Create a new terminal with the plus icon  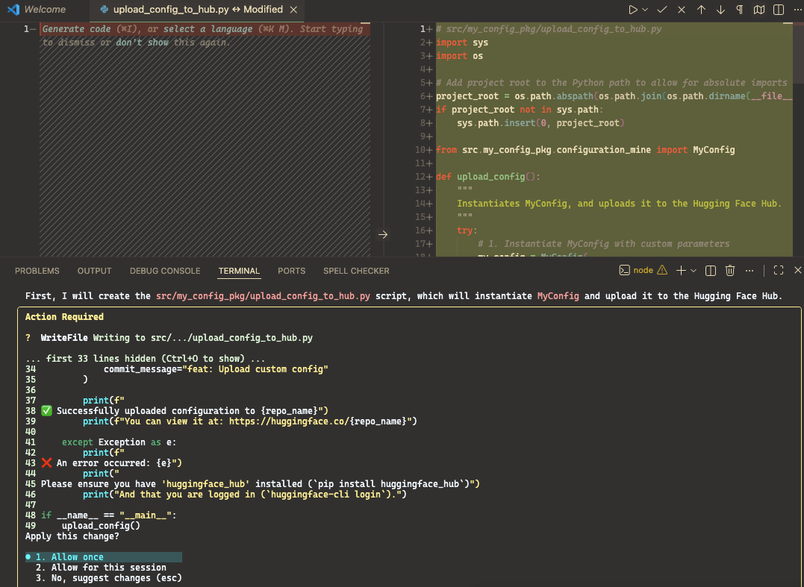click(x=681, y=271)
